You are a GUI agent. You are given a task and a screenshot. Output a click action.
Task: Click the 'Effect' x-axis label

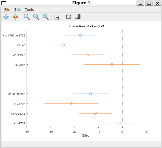click(86, 135)
